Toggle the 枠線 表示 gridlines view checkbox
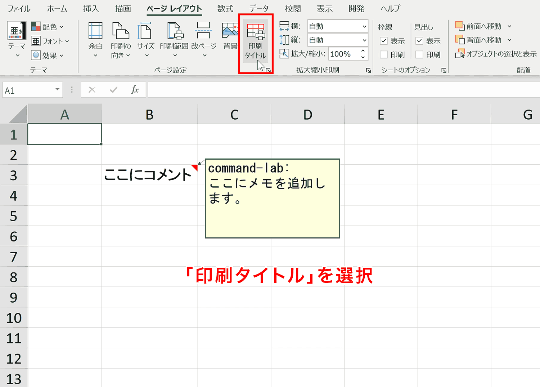 [x=384, y=41]
